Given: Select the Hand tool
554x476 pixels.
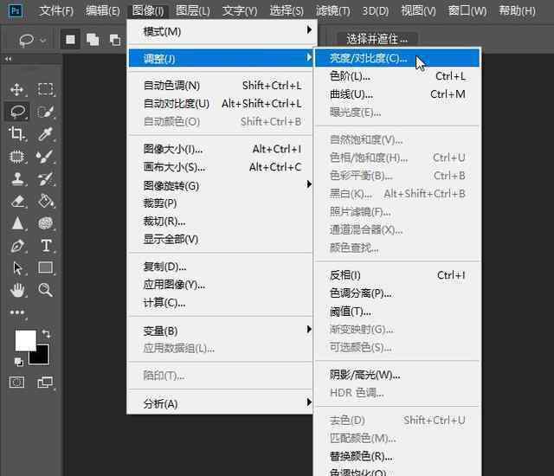Looking at the screenshot, I should 17,290.
